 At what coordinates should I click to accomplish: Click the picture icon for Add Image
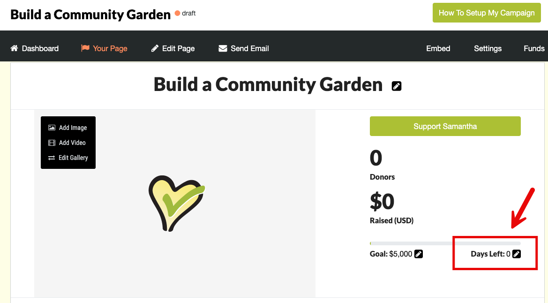(52, 128)
